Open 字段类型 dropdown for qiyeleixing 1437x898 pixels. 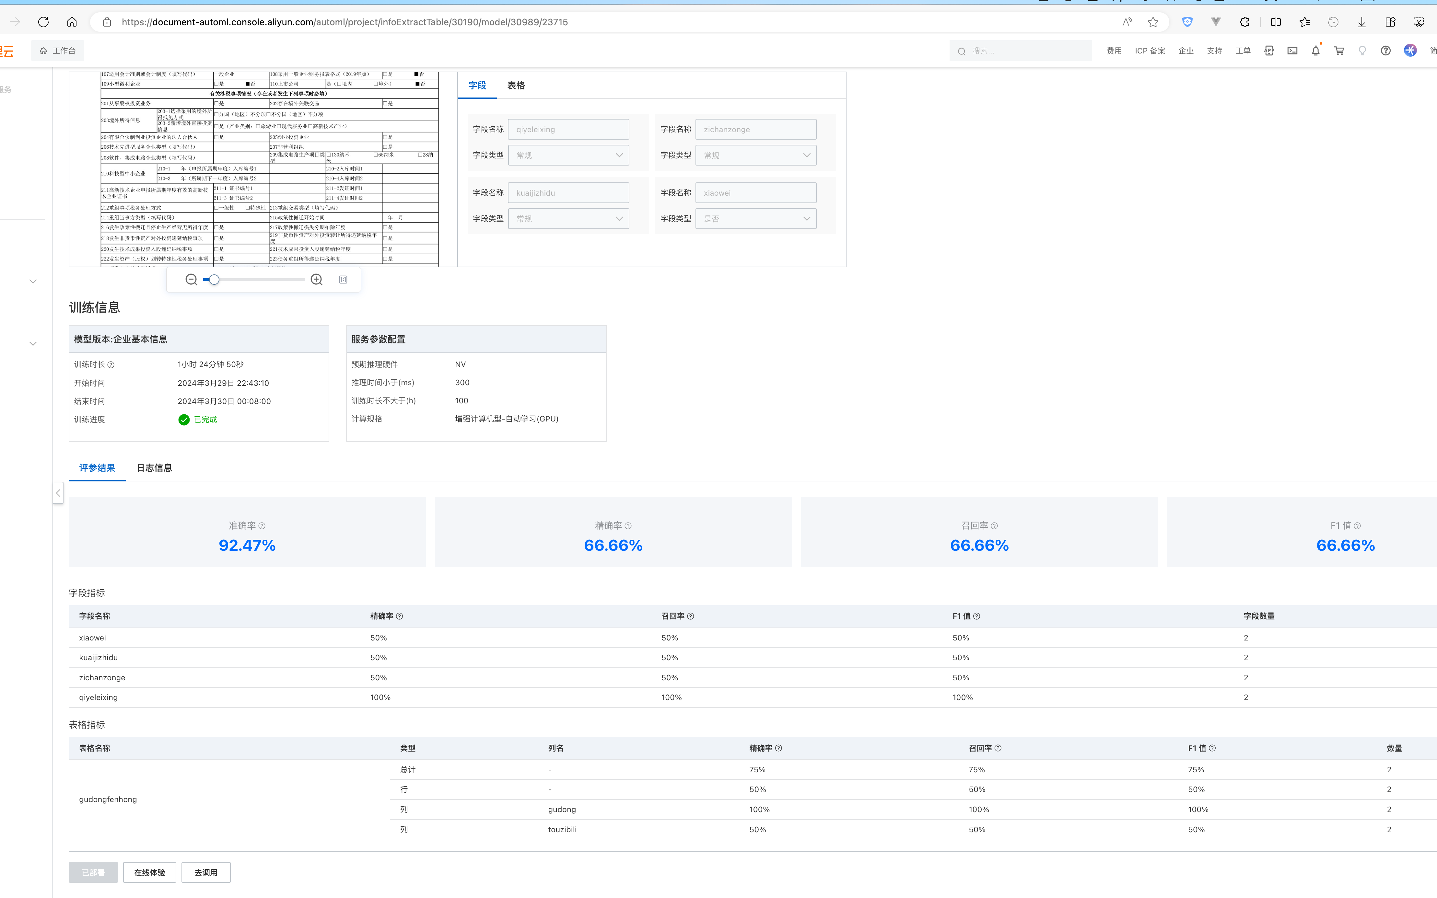[x=568, y=155]
